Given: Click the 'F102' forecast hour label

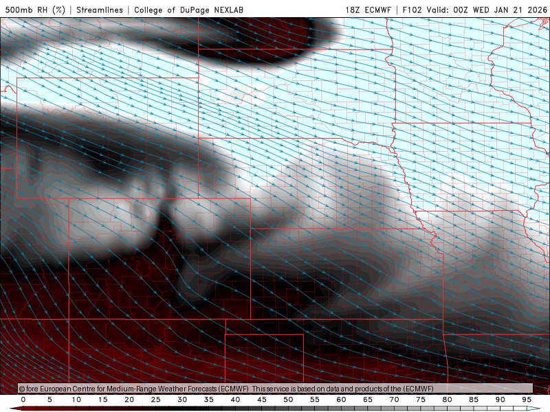Looking at the screenshot, I should click(x=412, y=10).
